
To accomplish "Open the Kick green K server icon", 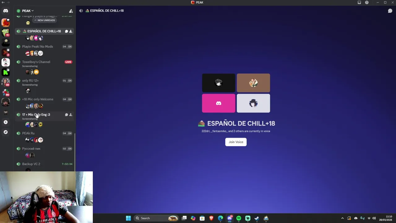I will click(x=6, y=72).
